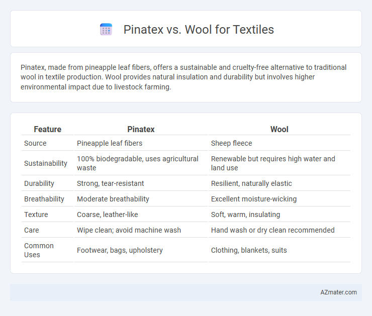The width and height of the screenshot is (372, 316).
Task: Click the 'Durability' row label
Action: point(39,183)
